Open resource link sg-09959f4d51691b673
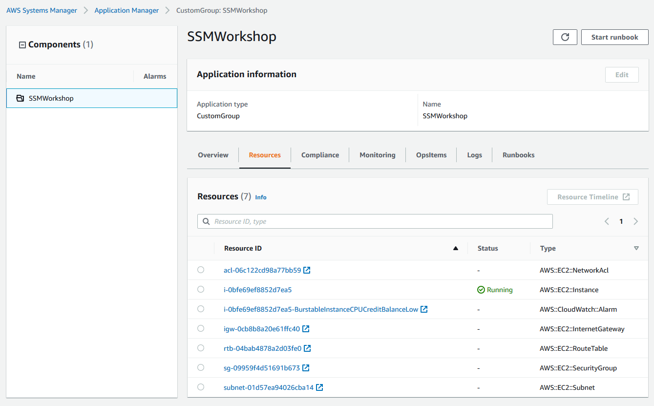Image resolution: width=654 pixels, height=406 pixels. [262, 368]
